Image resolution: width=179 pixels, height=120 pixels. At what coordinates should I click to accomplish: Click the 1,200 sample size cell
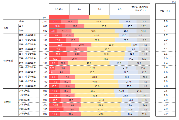coord(44,22)
